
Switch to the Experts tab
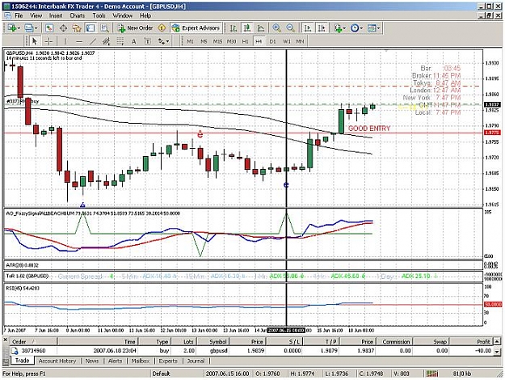168,361
